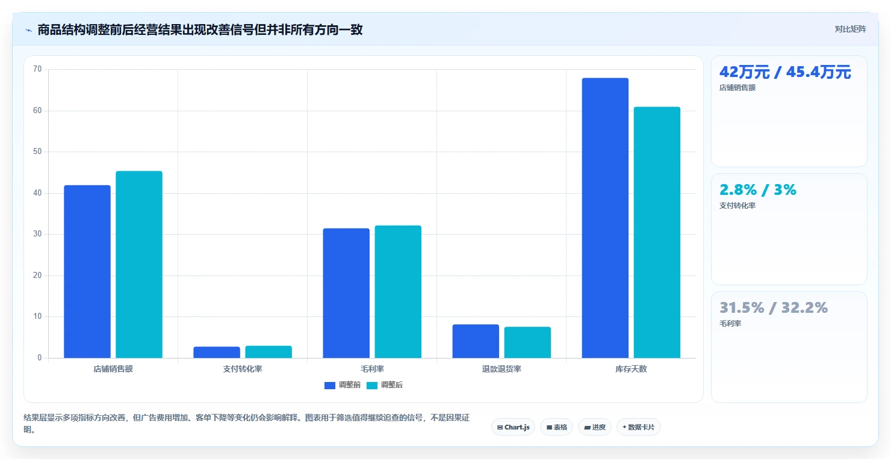
Task: Click the 退款退货率 调整后 bar
Action: click(x=527, y=342)
